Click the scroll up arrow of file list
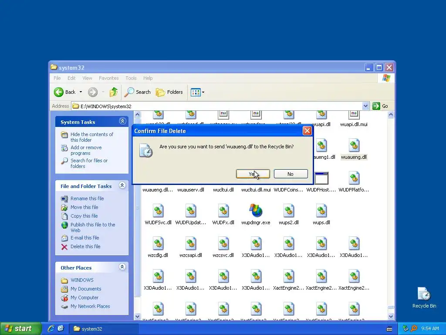Viewport: 446px width, 335px height. click(x=391, y=115)
